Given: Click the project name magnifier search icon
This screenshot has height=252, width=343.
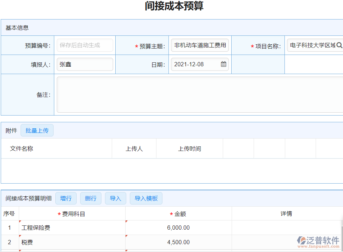Looking at the screenshot, I should coord(339,45).
